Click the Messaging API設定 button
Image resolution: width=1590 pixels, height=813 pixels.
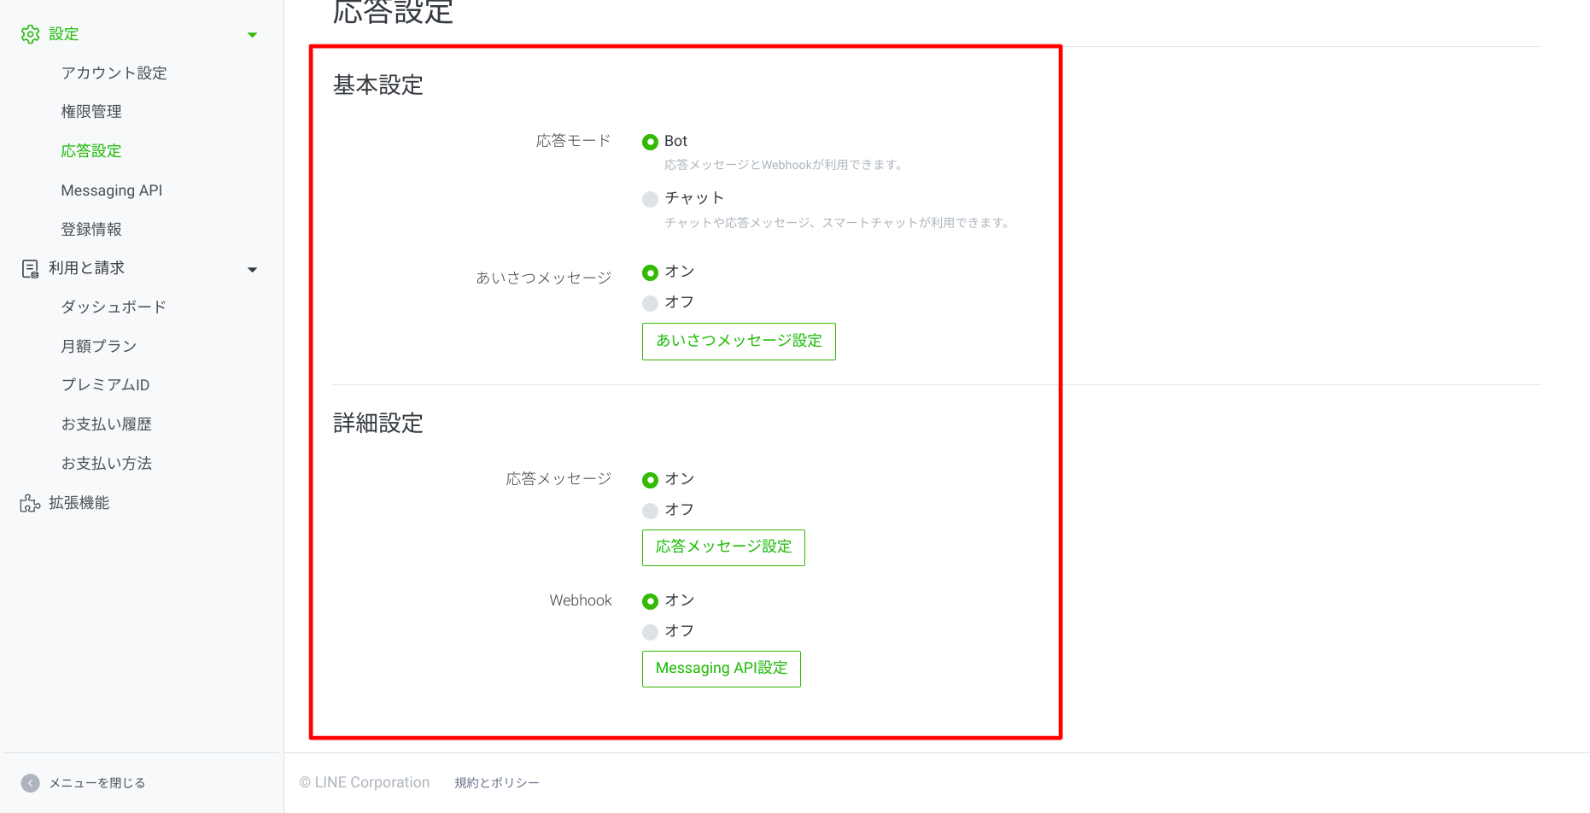tap(722, 669)
